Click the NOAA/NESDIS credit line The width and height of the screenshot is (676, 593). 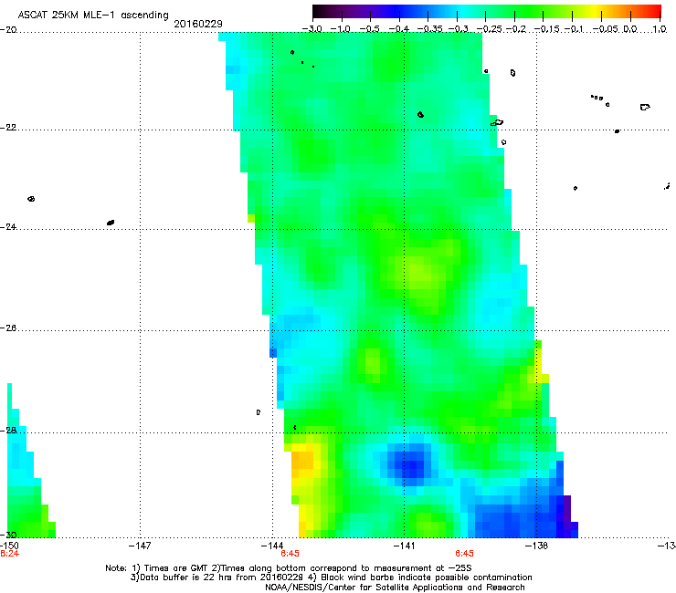(x=395, y=588)
